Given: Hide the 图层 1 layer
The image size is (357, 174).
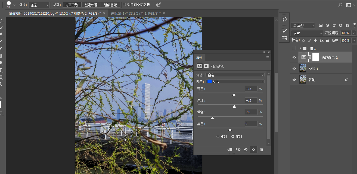Looking at the screenshot, I should (x=294, y=69).
